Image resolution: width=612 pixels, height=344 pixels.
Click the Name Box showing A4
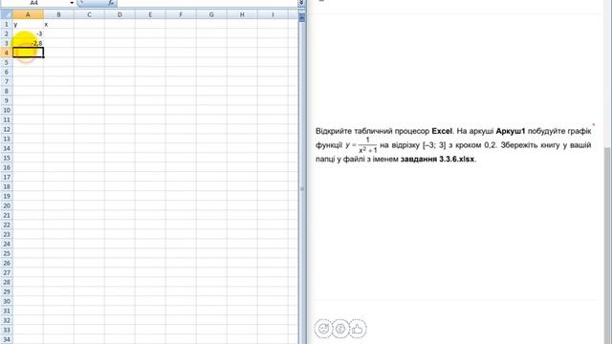[34, 3]
